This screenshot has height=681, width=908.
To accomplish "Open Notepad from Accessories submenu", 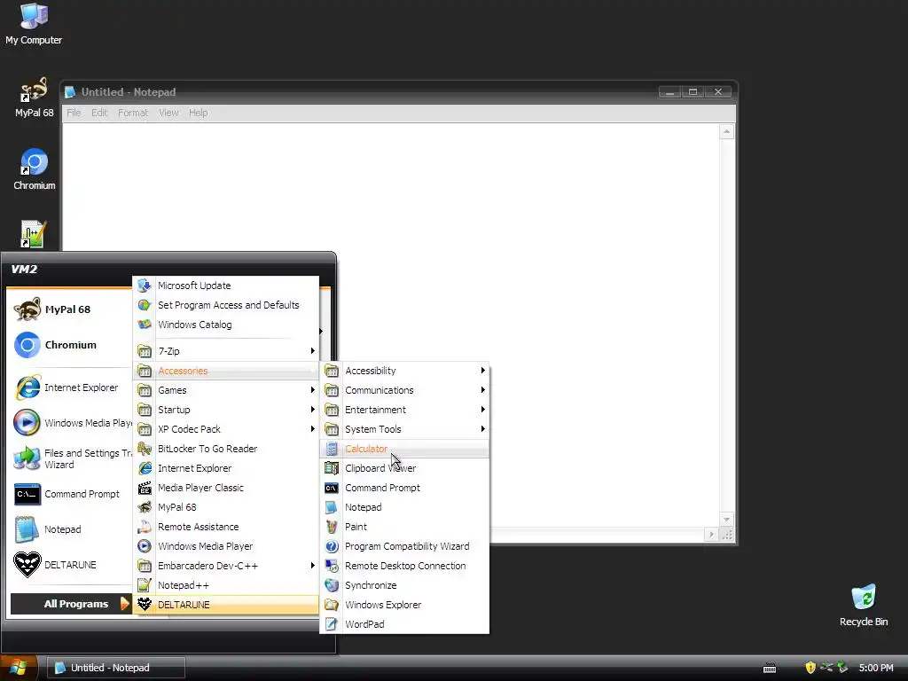I will click(x=404, y=507).
